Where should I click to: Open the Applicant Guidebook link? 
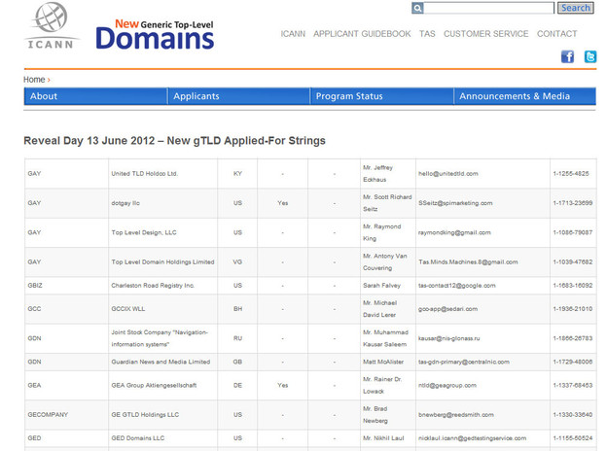tap(362, 34)
